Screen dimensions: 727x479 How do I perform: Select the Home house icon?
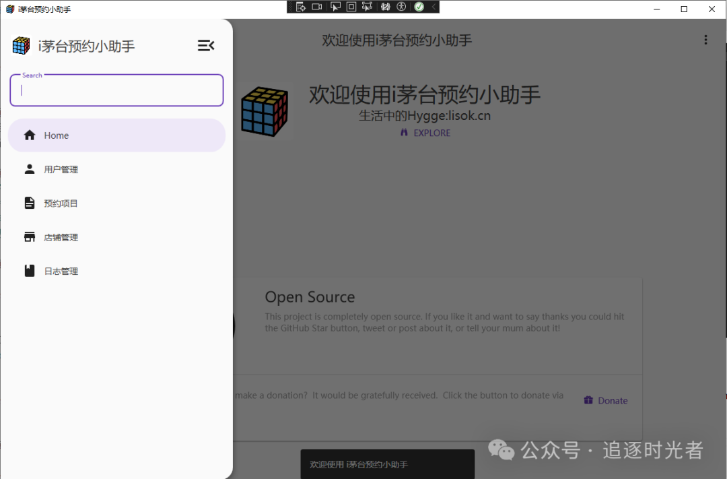pos(30,135)
